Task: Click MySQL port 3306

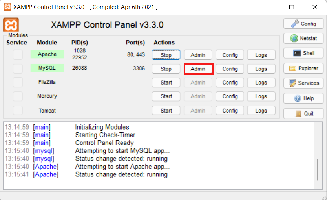Action: tap(139, 69)
